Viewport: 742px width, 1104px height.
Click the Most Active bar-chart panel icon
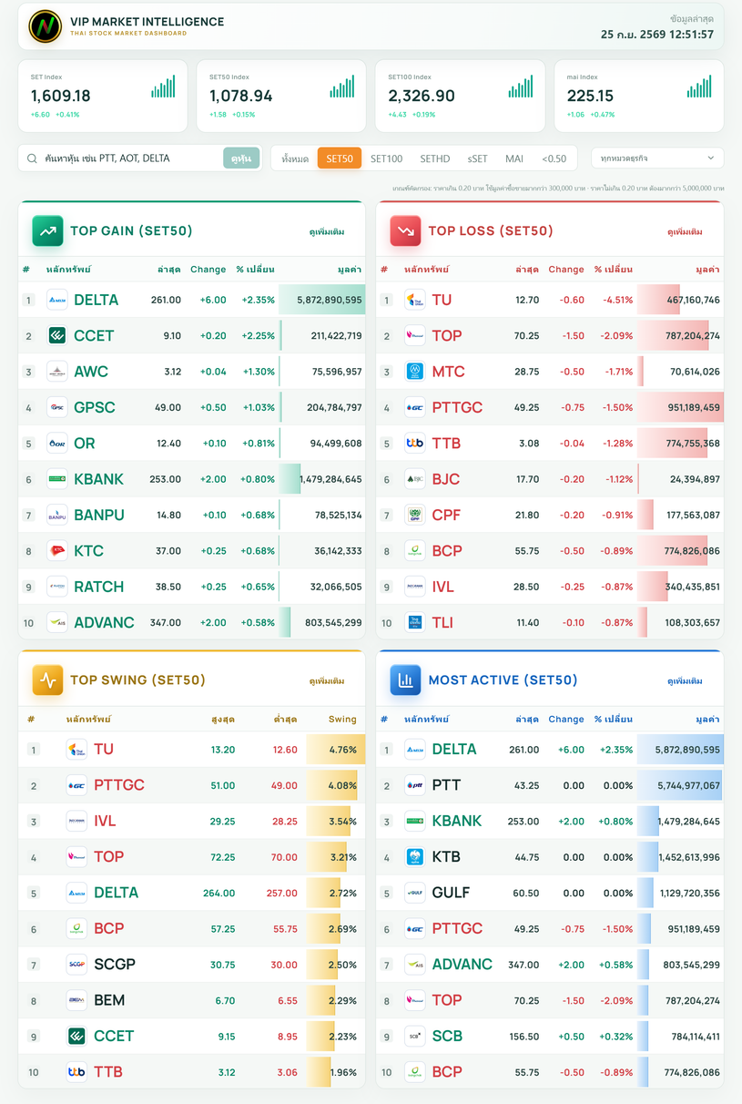[405, 680]
